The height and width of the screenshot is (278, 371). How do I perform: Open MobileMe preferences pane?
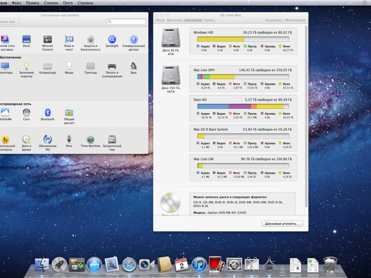click(x=5, y=114)
